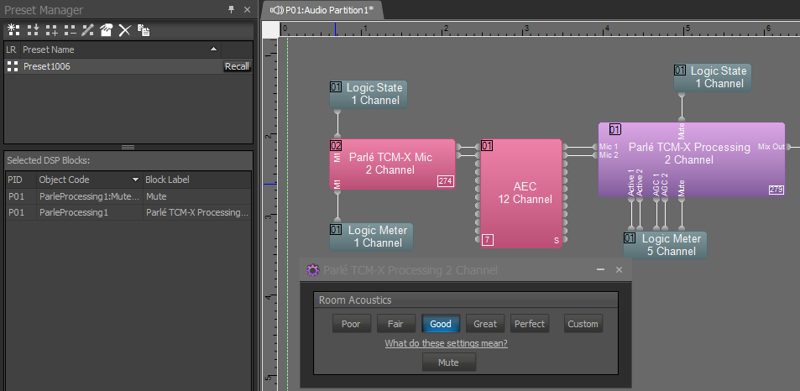Click the Selected DSP Blocks label
800x391 pixels.
49,160
